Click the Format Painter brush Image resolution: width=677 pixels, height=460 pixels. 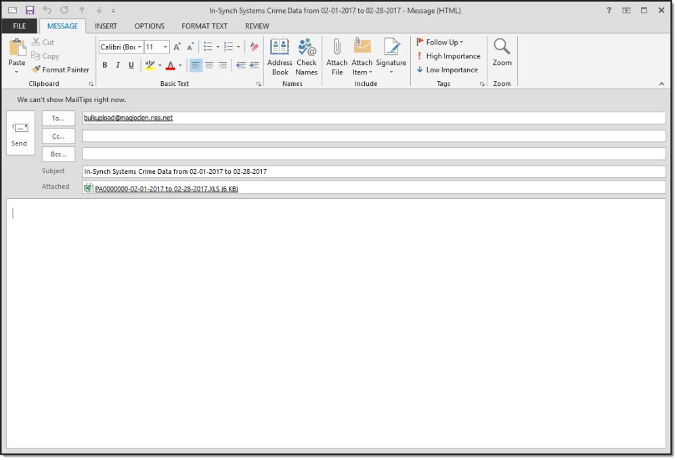[60, 70]
